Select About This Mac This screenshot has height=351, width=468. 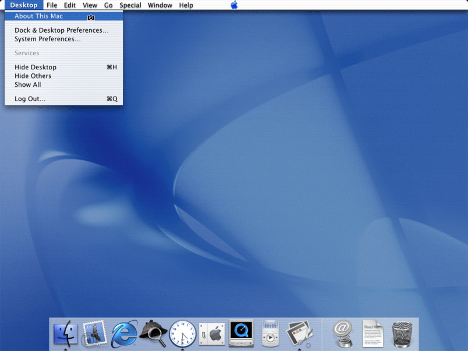pyautogui.click(x=38, y=16)
